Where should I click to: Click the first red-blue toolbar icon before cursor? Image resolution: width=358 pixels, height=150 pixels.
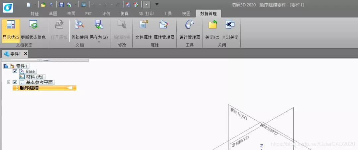tap(128, 5)
